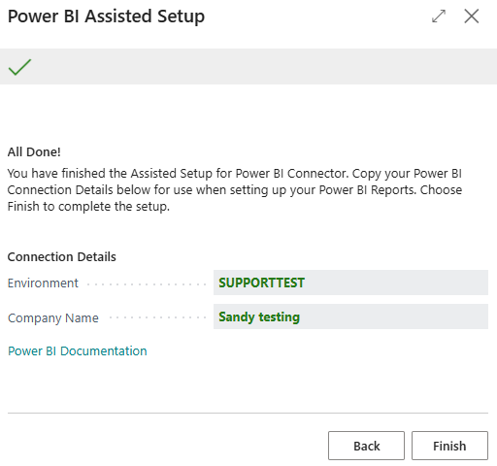
Task: Click the dotted leader after Environment label
Action: tap(147, 284)
